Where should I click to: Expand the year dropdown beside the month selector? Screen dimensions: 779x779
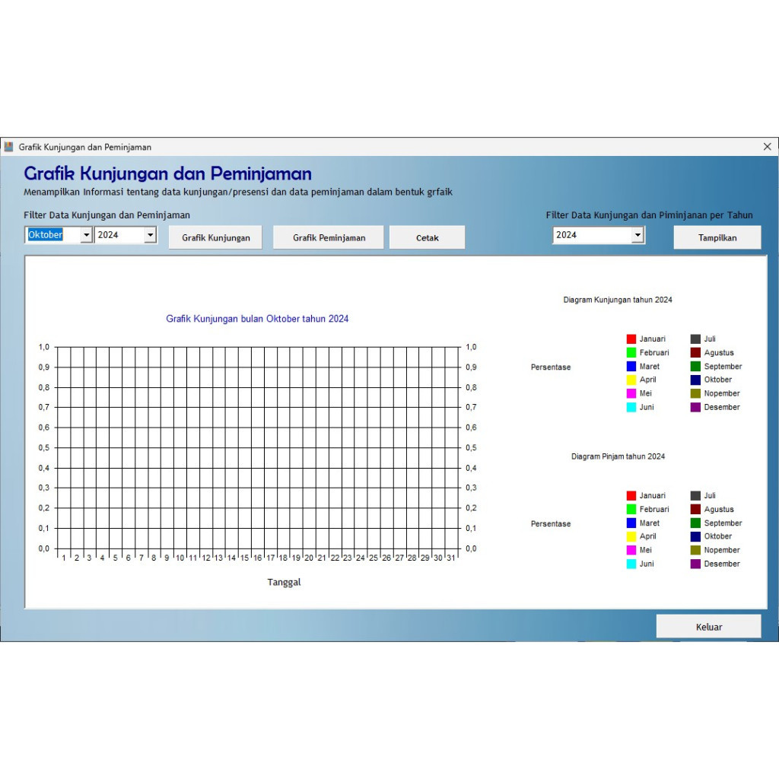click(151, 234)
